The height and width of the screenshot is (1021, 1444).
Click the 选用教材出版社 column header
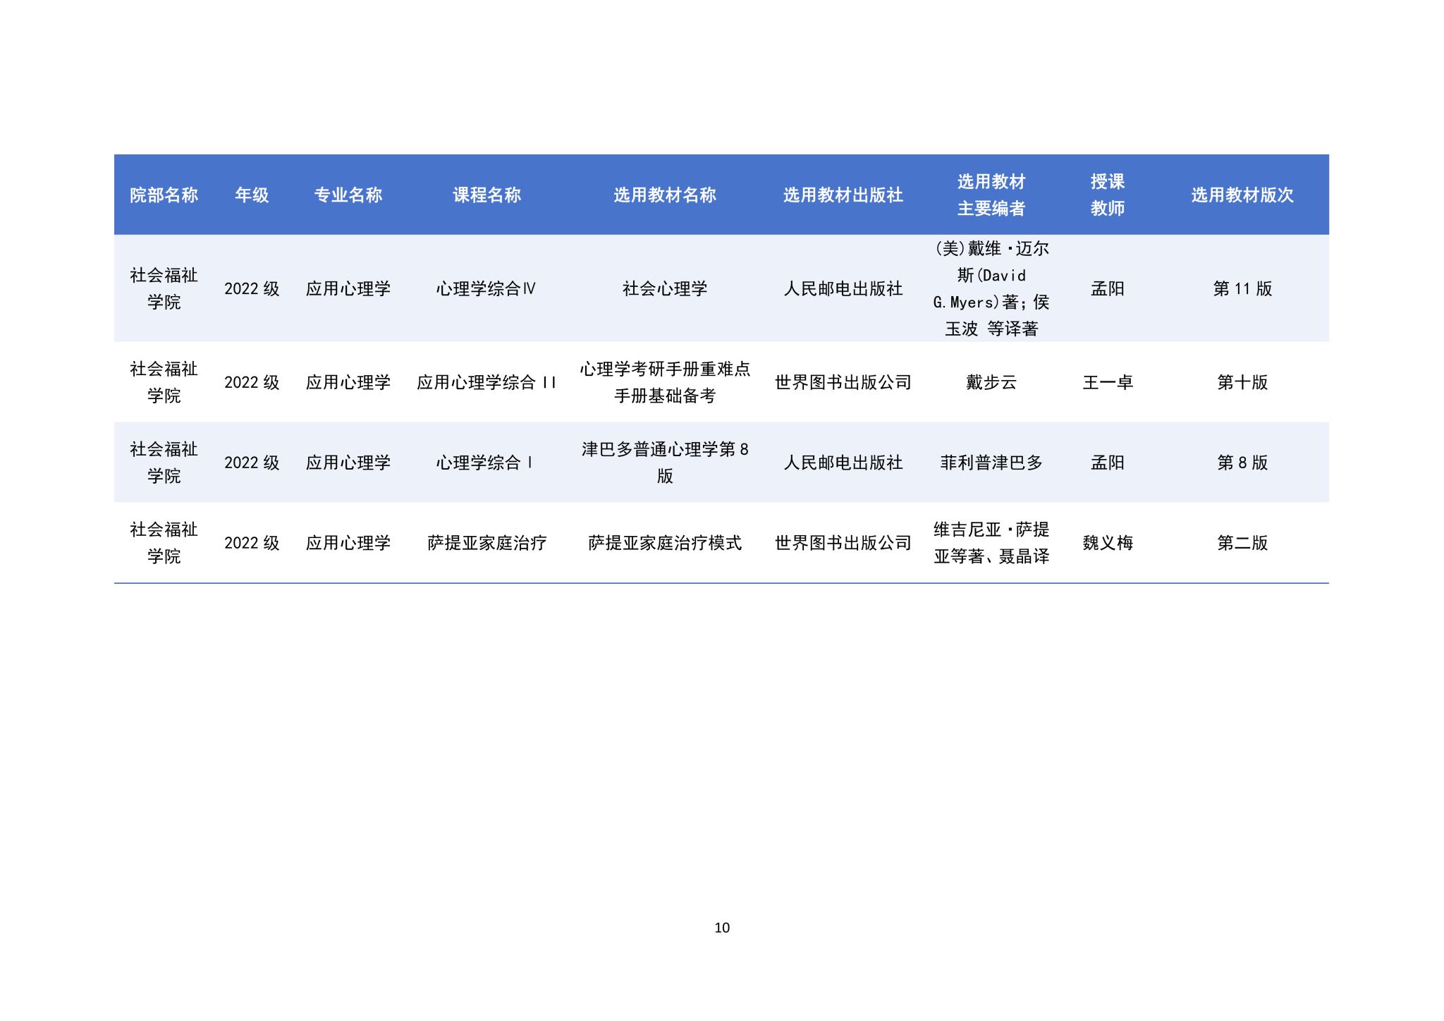click(x=843, y=195)
